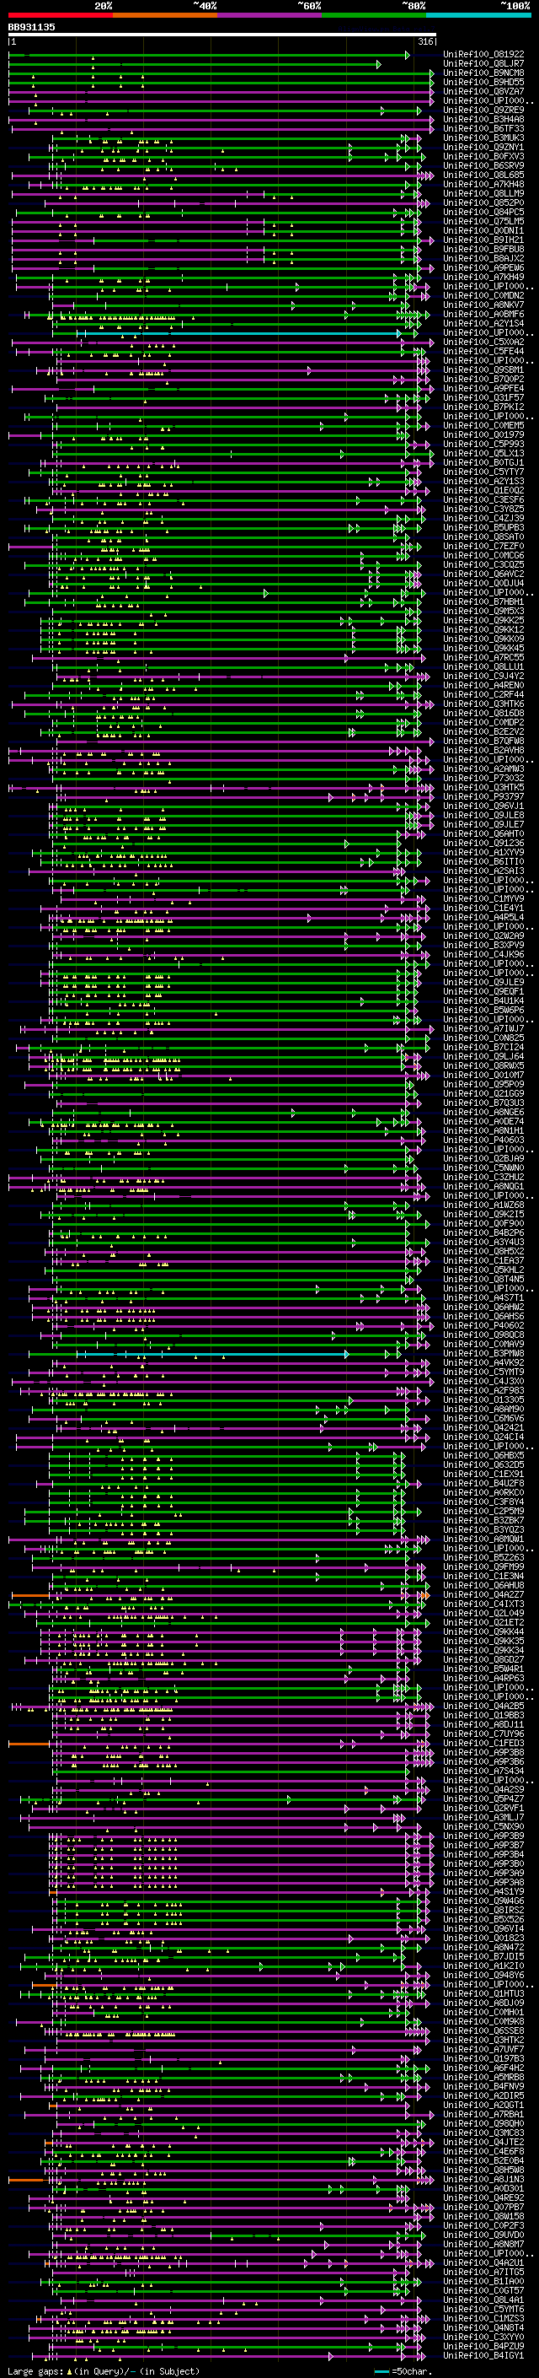Open hit UniRef100_B3H4A8
The width and height of the screenshot is (539, 2378).
coord(483,119)
